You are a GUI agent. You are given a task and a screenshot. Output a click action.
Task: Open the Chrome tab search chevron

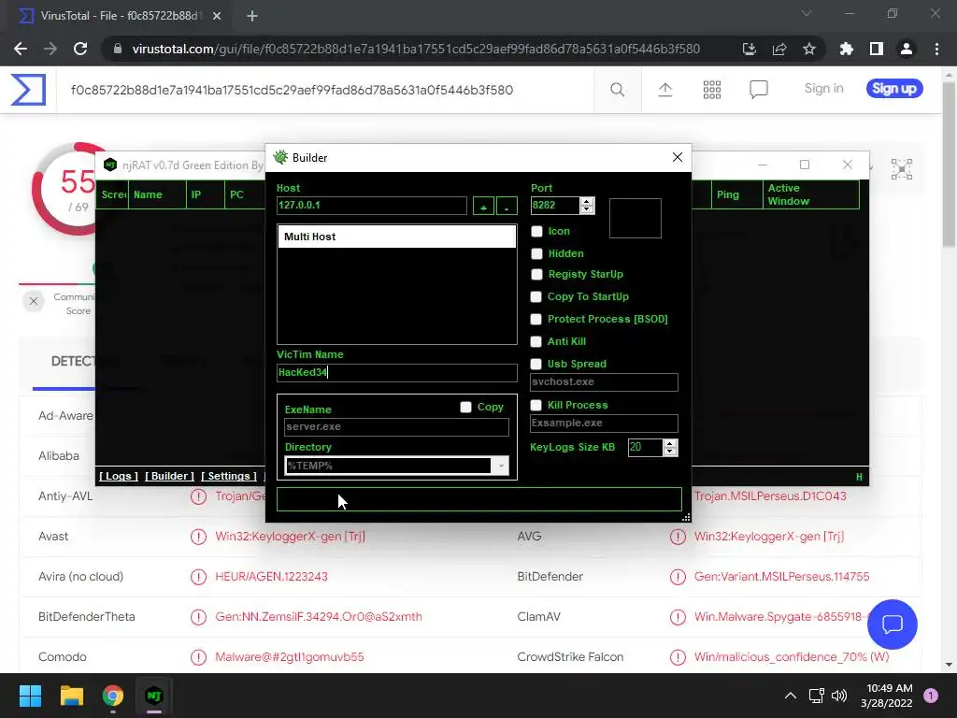point(807,13)
